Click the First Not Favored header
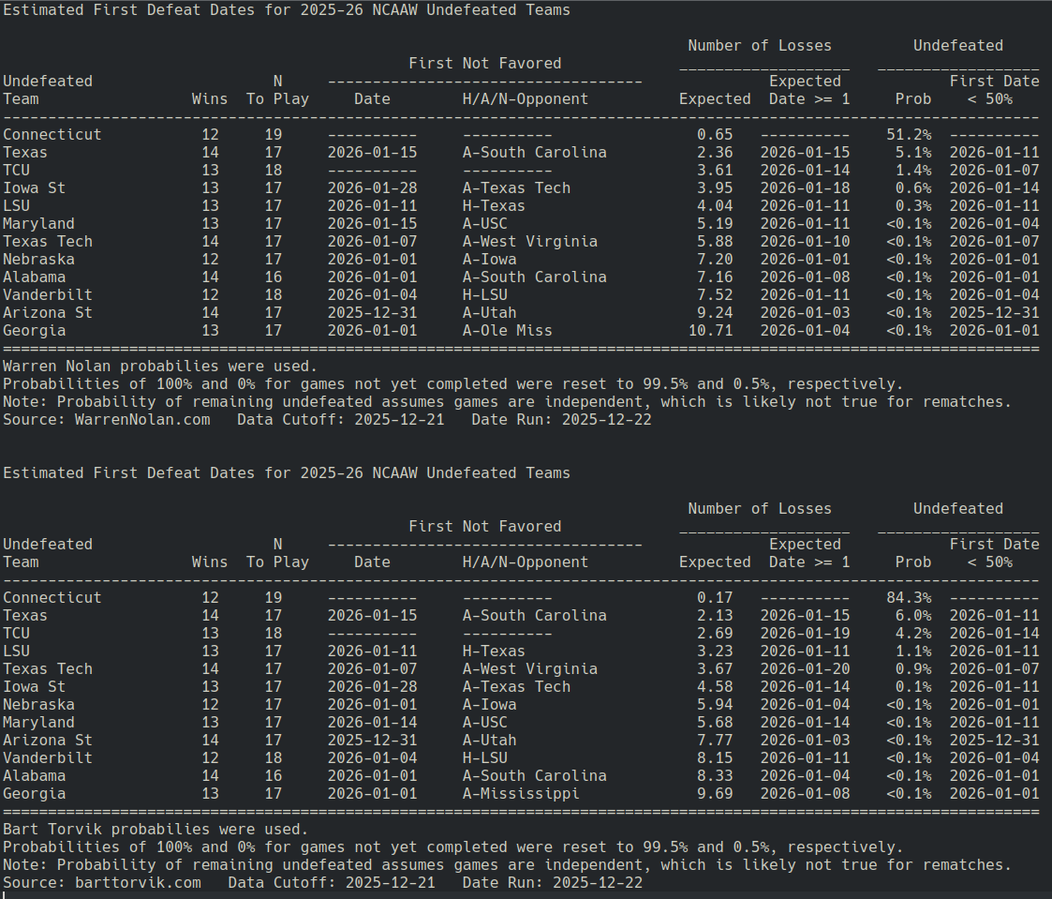This screenshot has height=899, width=1052. (x=484, y=63)
